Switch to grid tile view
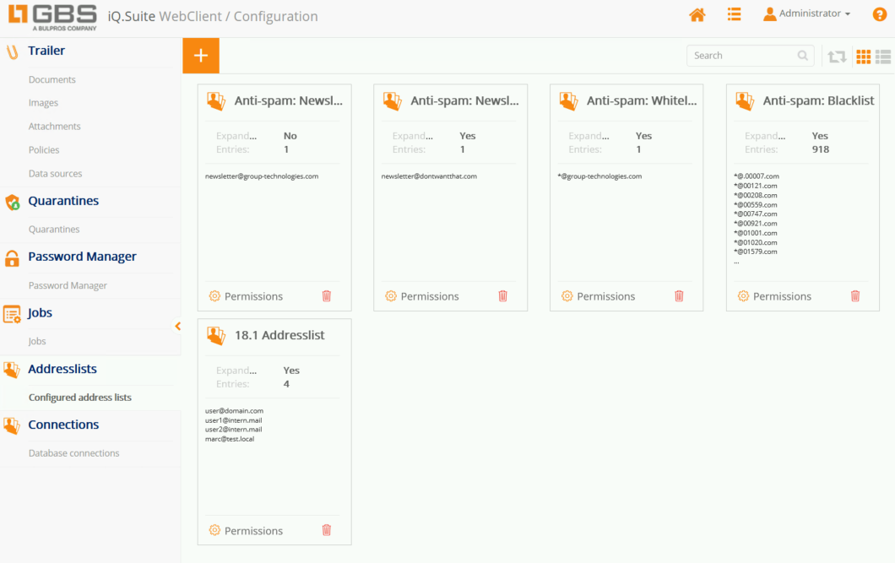Image resolution: width=895 pixels, height=563 pixels. tap(863, 57)
